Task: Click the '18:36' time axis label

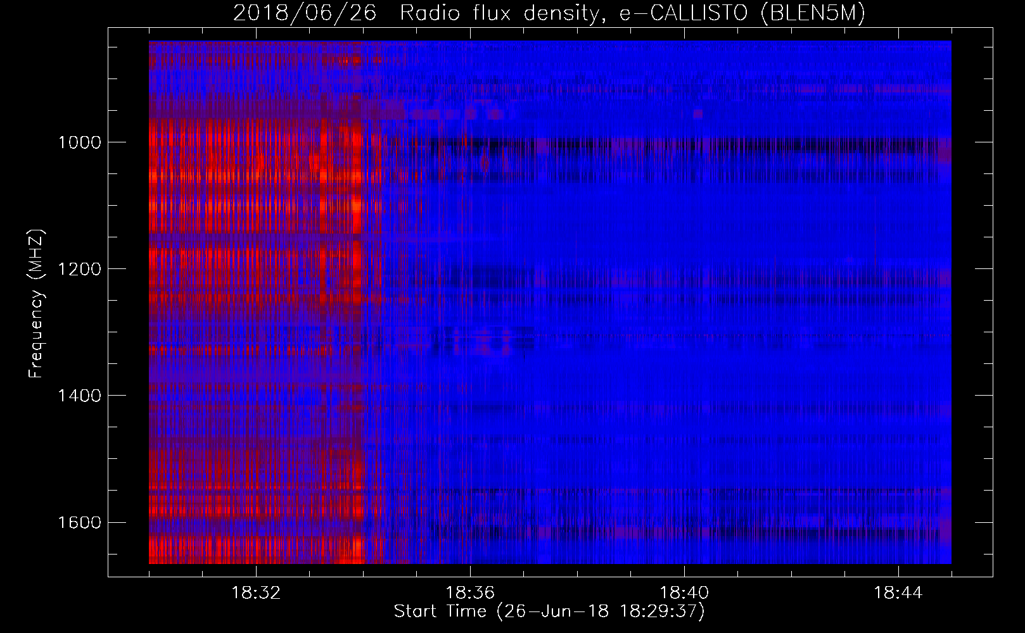Action: (470, 593)
